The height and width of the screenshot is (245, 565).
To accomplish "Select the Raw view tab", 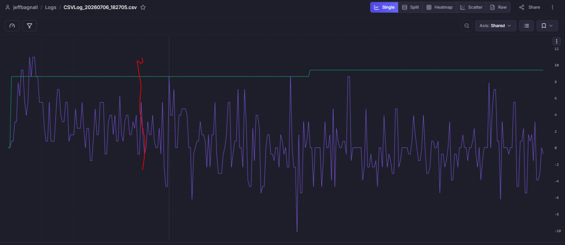I will pyautogui.click(x=498, y=7).
